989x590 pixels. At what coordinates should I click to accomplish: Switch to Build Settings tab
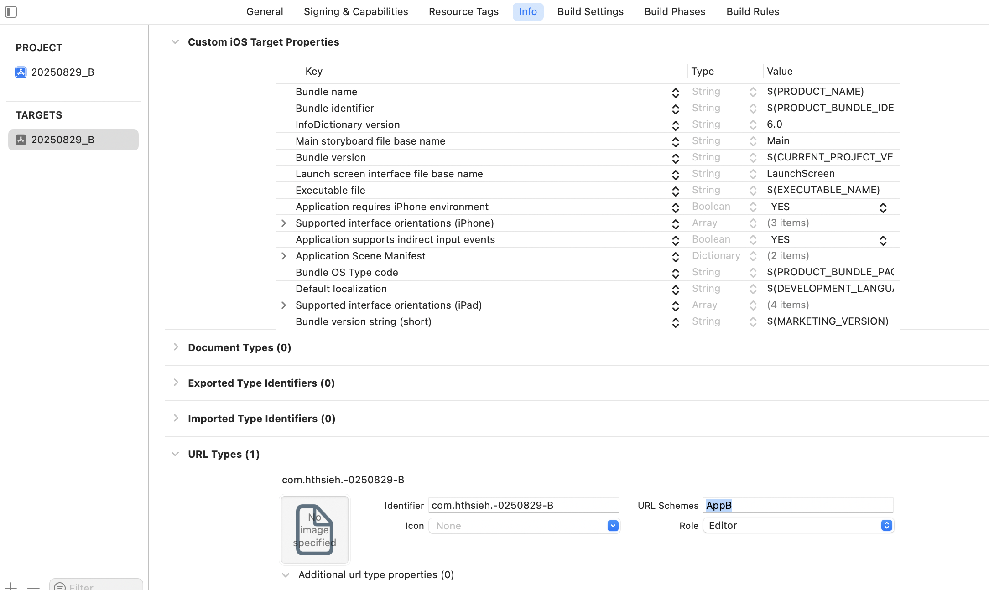590,12
